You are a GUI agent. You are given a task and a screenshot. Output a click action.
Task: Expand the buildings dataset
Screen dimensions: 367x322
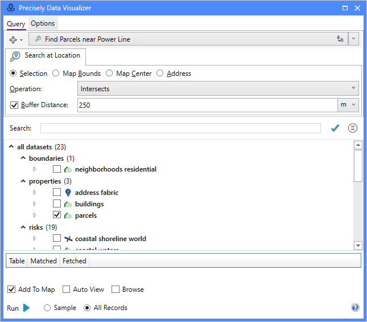[35, 203]
